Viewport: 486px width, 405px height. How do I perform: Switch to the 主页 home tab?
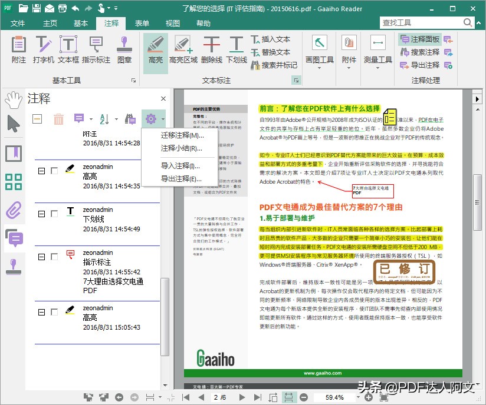pyautogui.click(x=50, y=23)
